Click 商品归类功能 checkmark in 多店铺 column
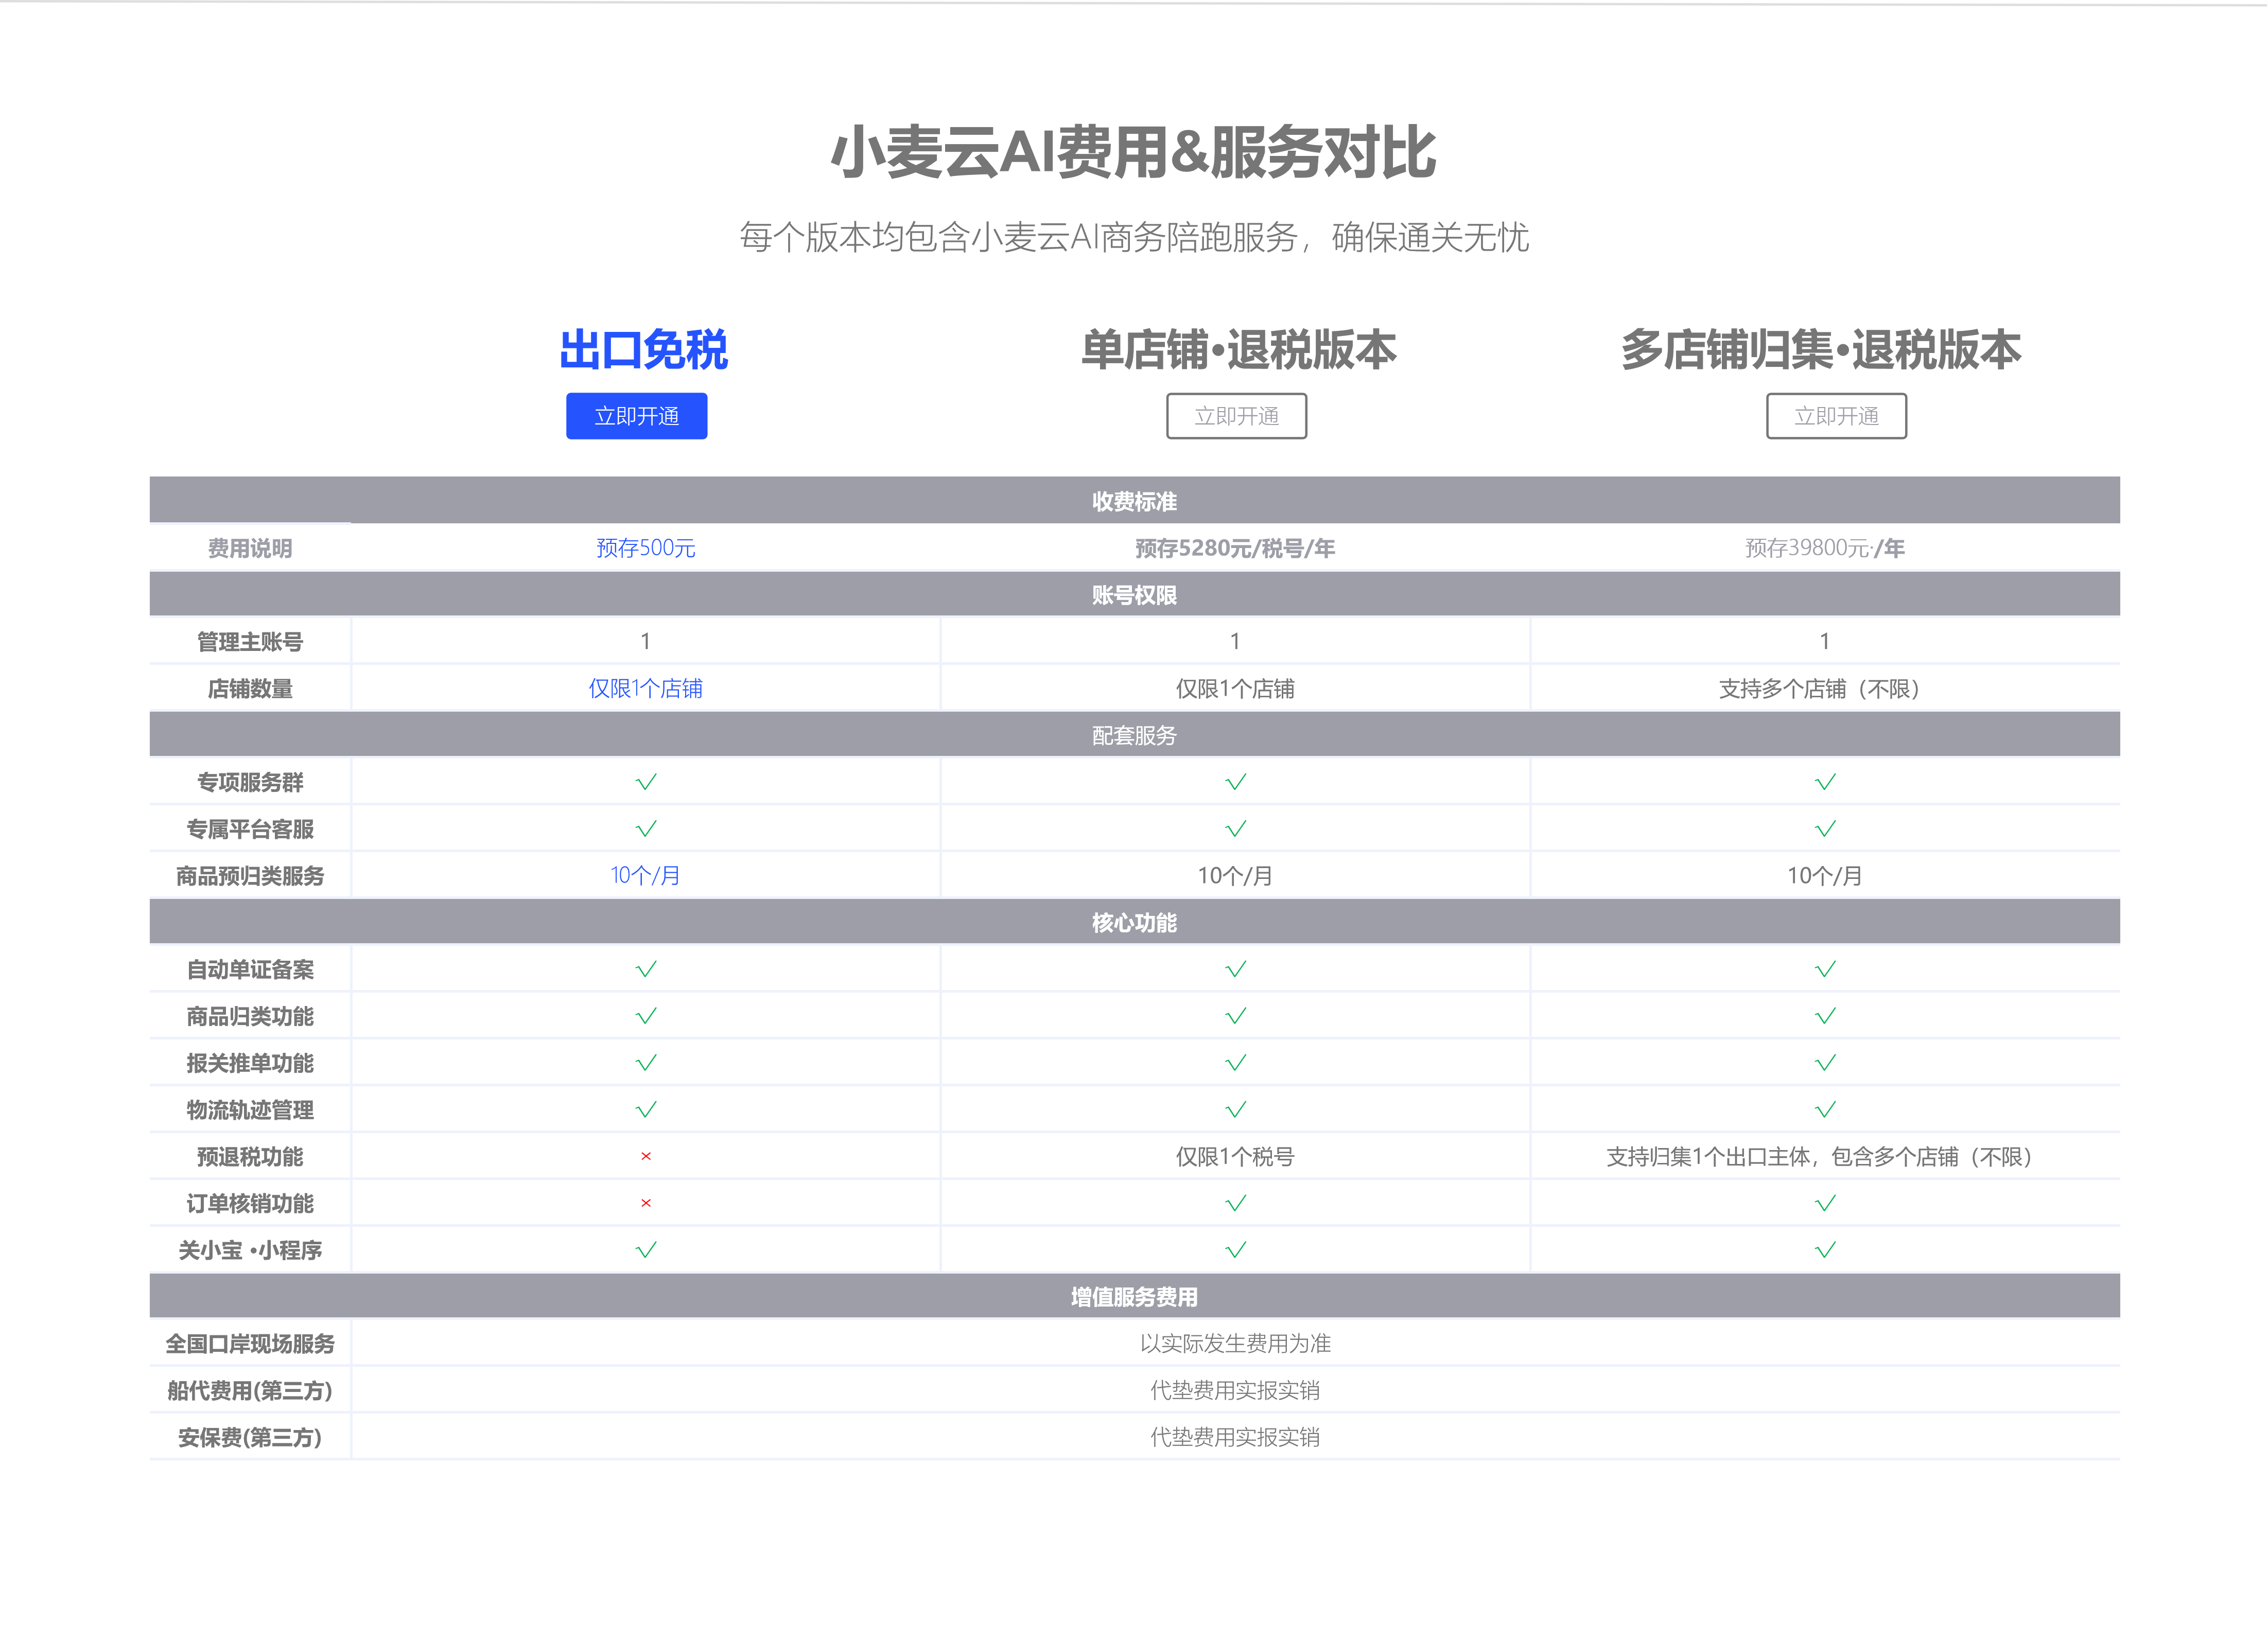 [1825, 1015]
